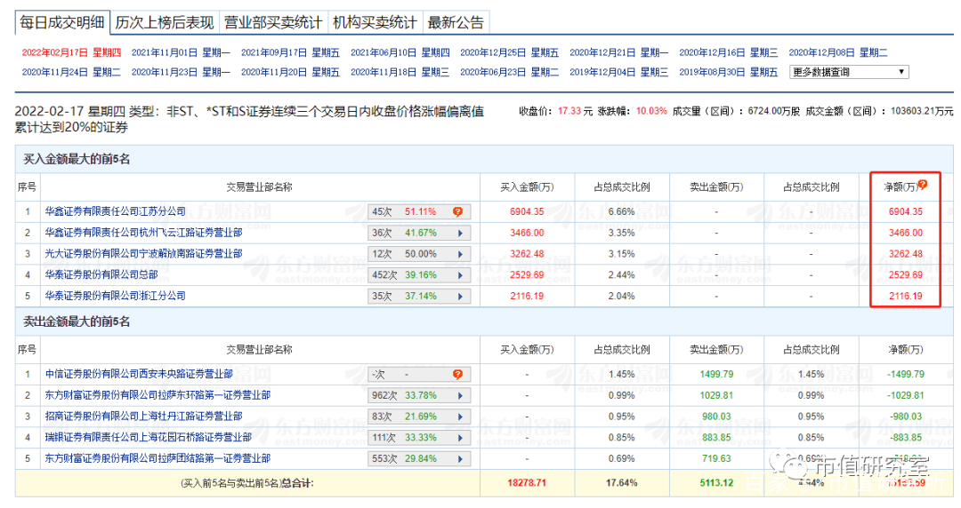Click 买入金额最大的前5名 section header
This screenshot has width=961, height=508.
[77, 160]
